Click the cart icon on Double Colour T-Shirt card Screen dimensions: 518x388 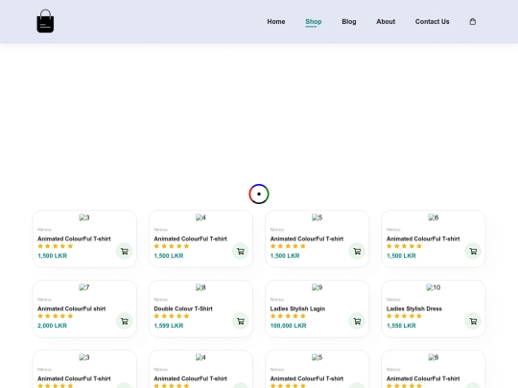pos(241,321)
